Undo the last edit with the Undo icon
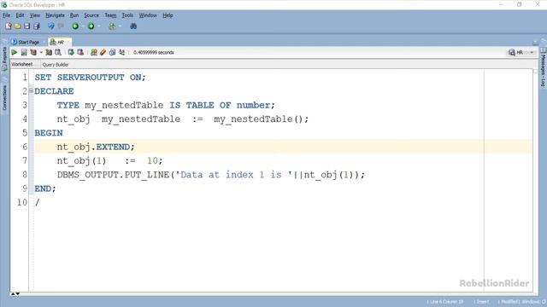The image size is (547, 307). coord(51,26)
